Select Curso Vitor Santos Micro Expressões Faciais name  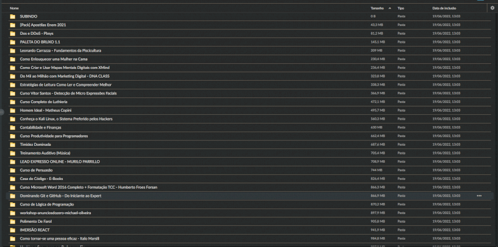click(x=68, y=94)
